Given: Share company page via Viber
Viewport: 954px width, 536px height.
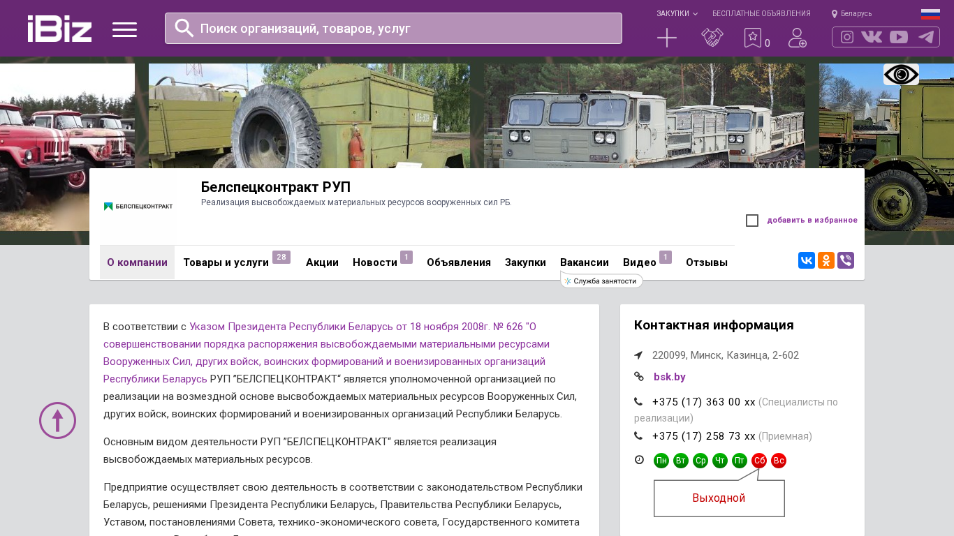Looking at the screenshot, I should [x=846, y=260].
